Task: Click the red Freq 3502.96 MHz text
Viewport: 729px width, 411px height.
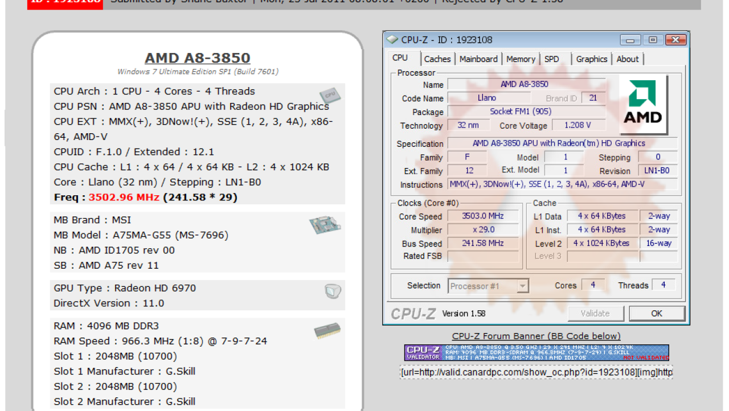Action: pyautogui.click(x=124, y=198)
